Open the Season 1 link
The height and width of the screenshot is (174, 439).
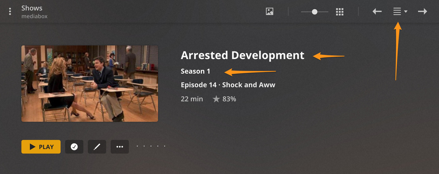coord(195,71)
